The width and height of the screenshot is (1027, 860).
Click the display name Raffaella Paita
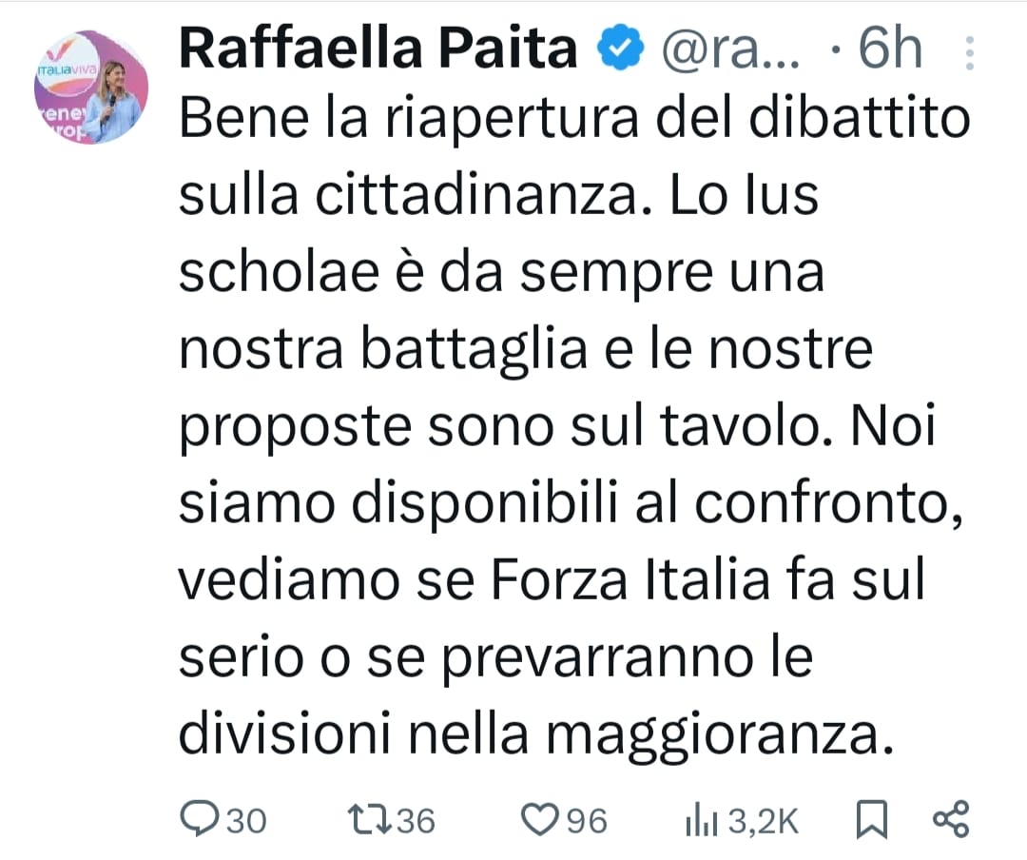point(378,51)
